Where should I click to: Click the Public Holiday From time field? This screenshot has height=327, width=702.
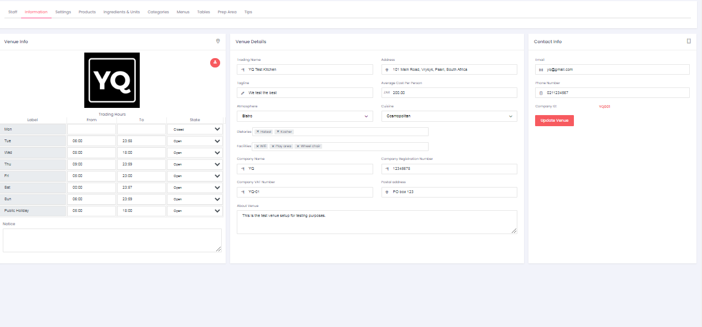[91, 210]
